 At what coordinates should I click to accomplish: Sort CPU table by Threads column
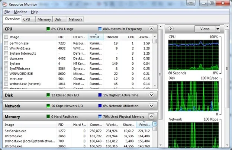pos(112,37)
